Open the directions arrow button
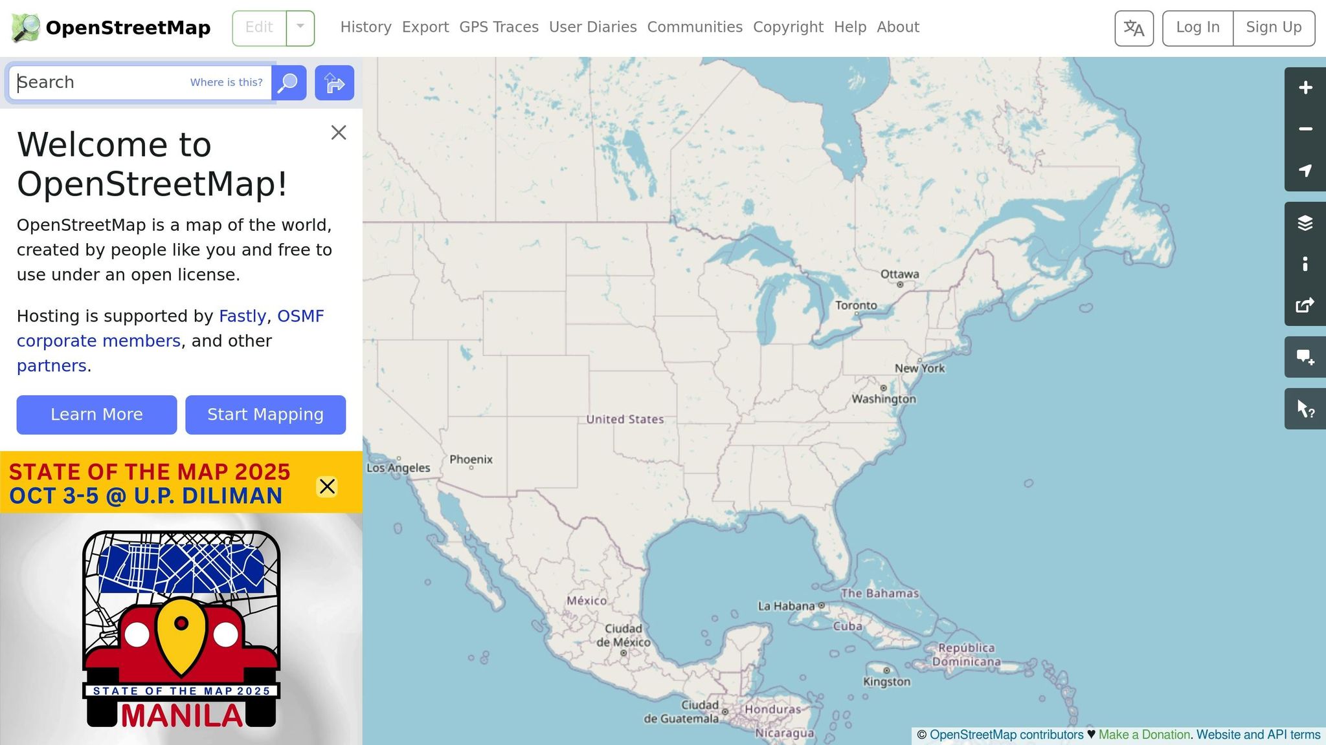 334,83
